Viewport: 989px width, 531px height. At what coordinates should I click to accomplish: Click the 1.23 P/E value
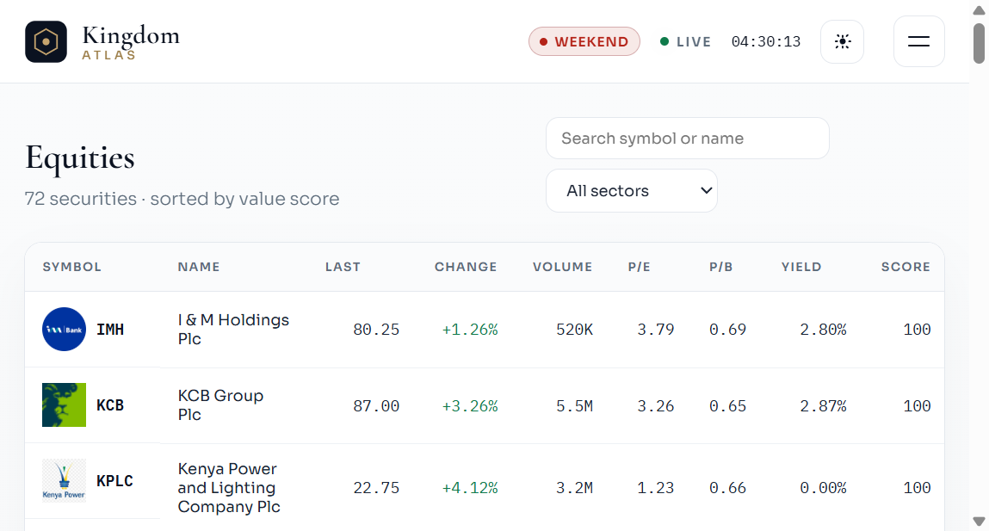pyautogui.click(x=656, y=487)
